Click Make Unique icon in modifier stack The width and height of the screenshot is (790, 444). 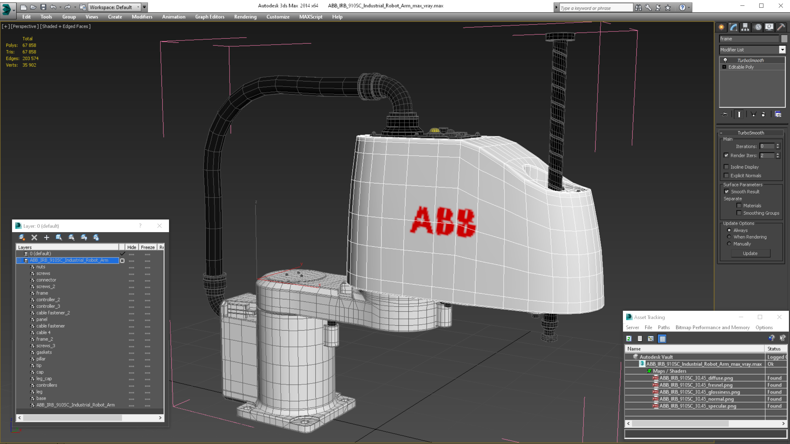click(753, 114)
